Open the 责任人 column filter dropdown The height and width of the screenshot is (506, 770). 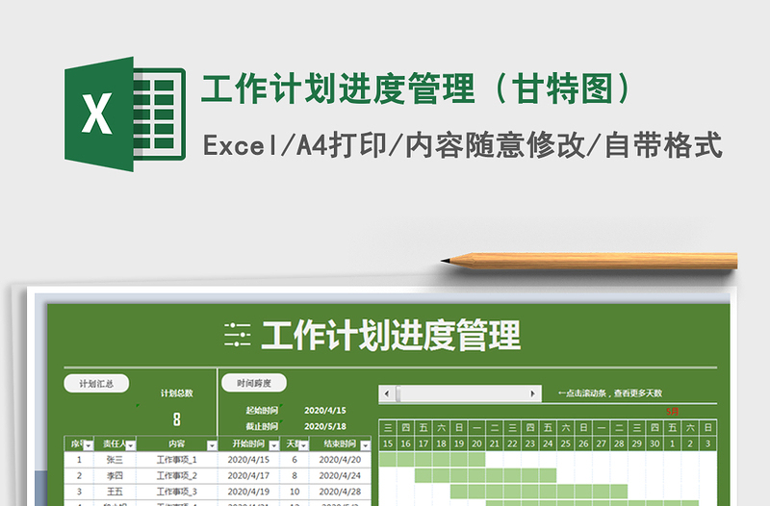click(x=131, y=445)
